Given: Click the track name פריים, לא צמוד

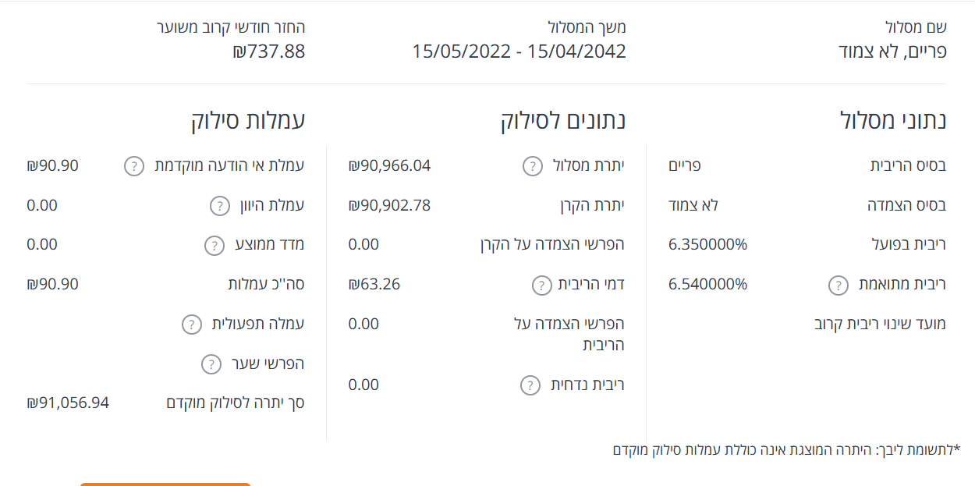Looking at the screenshot, I should coord(892,52).
